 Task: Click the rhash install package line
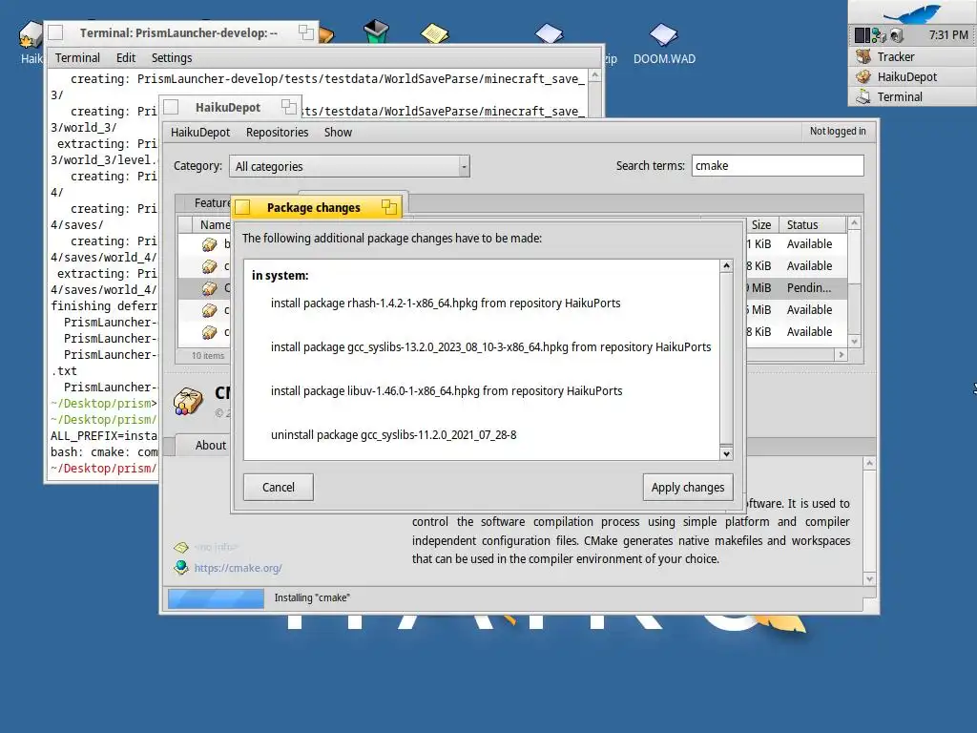pyautogui.click(x=446, y=303)
